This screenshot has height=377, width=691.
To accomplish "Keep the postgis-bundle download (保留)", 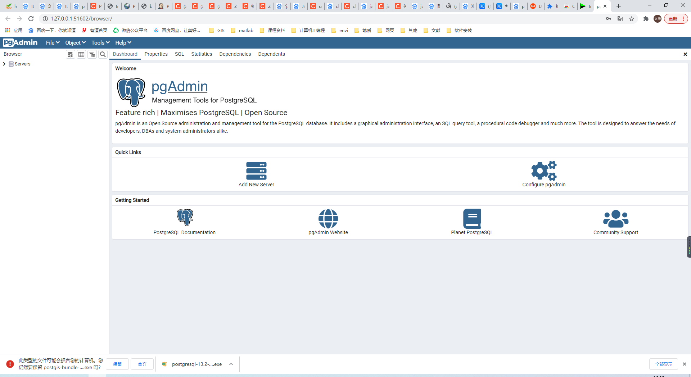I will 117,364.
